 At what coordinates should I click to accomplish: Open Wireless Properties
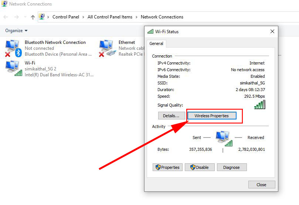pos(211,116)
